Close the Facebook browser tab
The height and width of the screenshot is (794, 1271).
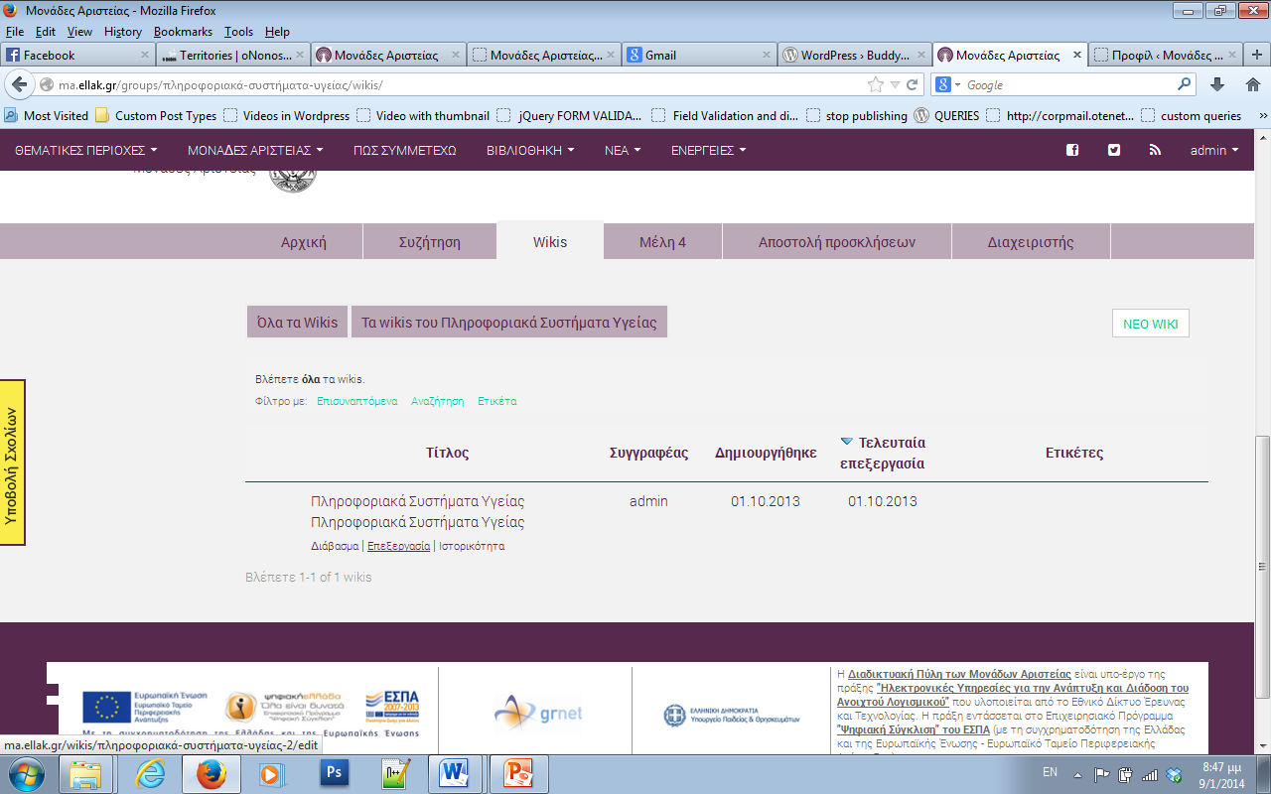[x=145, y=56]
